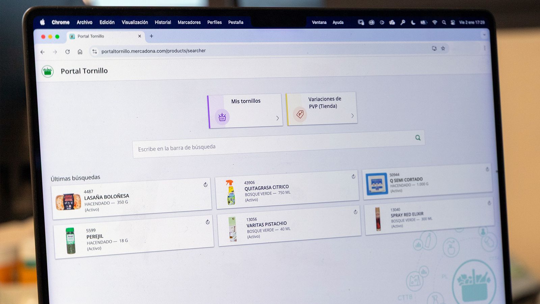
Task: Click the Portal Tornillo basket logo
Action: click(x=48, y=71)
